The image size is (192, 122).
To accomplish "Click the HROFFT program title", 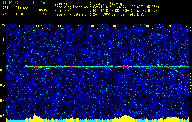I will pos(17,3).
